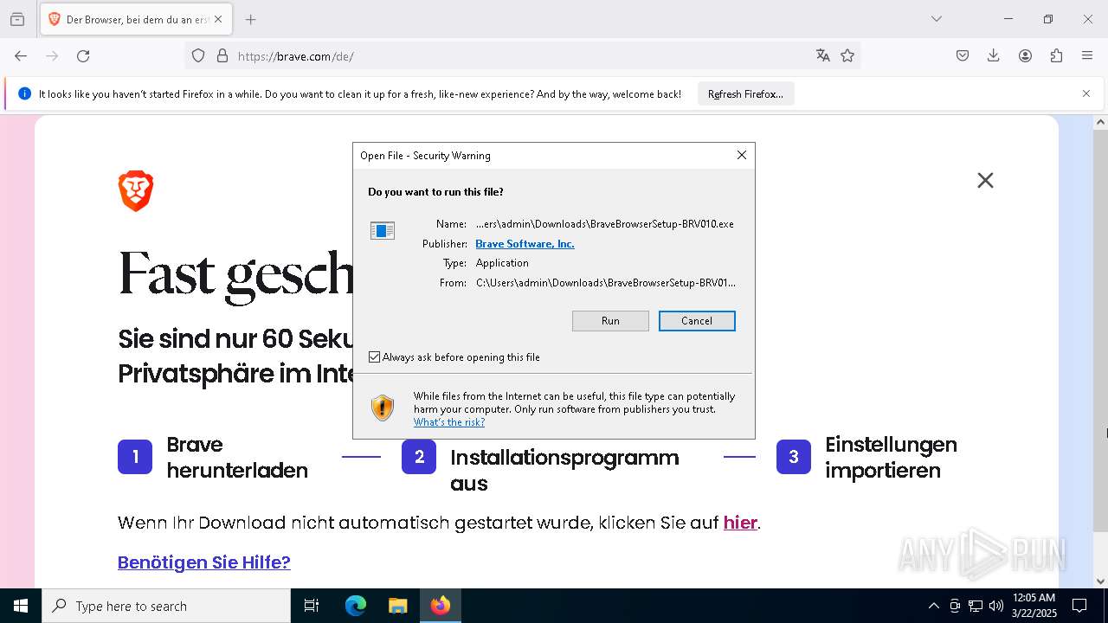The height and width of the screenshot is (623, 1108).
Task: Click step 2 Installationsprogramm badge
Action: 419,457
